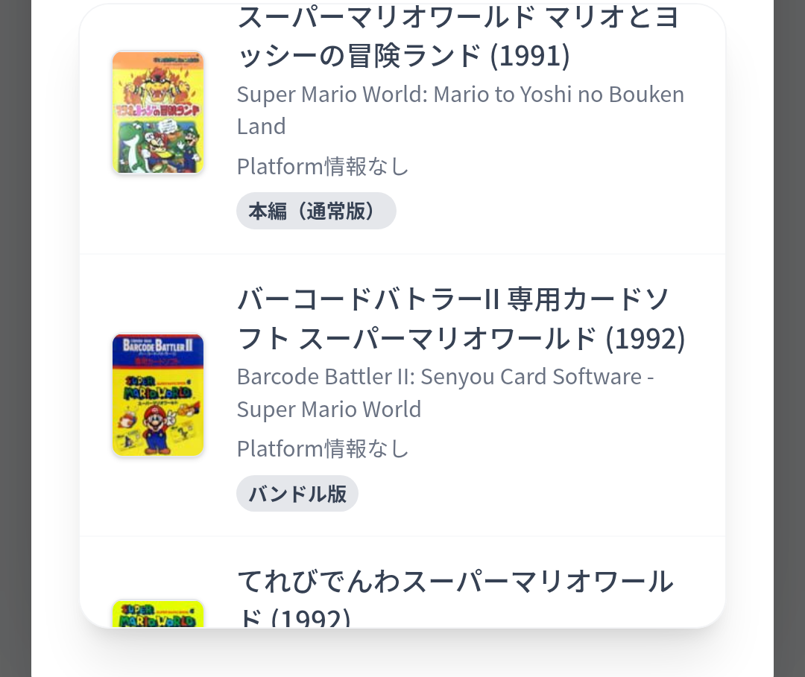Dismiss the list by clicking the left dark overlay
Viewport: 805px width, 677px height.
15,335
